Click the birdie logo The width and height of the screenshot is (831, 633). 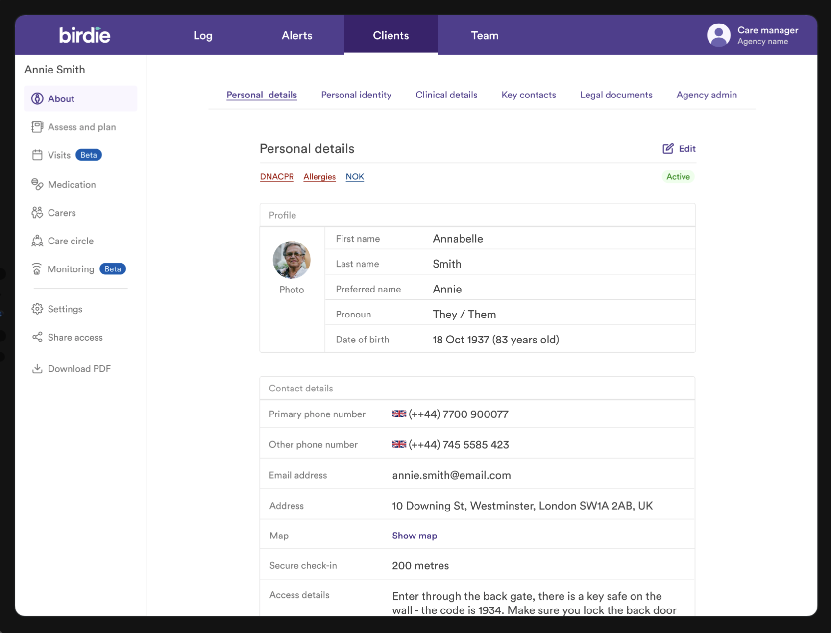(85, 35)
